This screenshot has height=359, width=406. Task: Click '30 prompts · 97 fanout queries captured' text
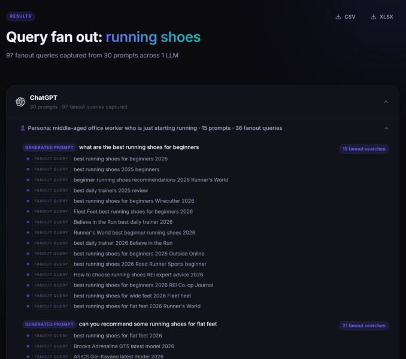point(78,107)
